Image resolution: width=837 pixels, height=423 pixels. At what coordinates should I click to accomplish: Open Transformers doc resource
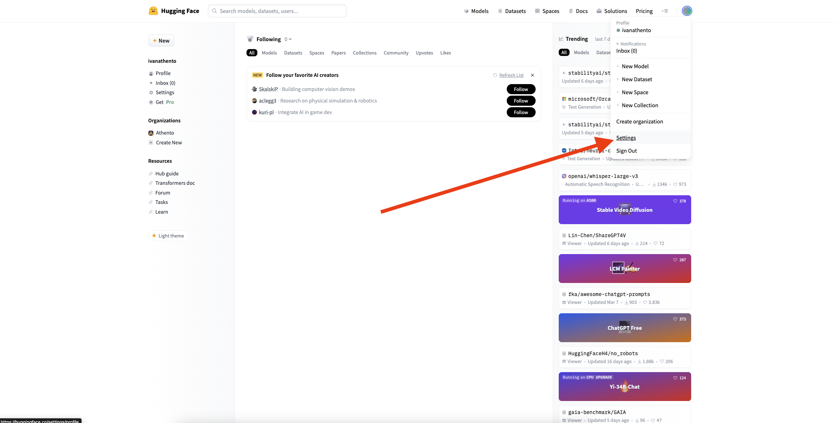[x=171, y=183]
